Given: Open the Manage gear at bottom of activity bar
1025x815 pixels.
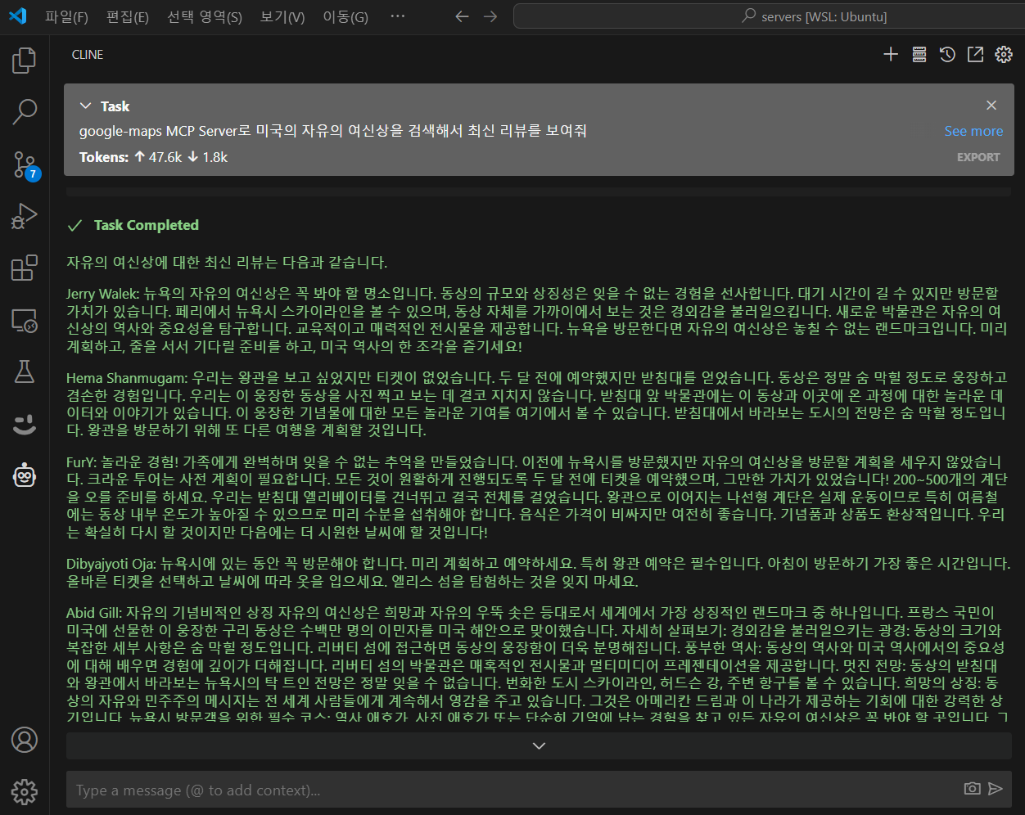Looking at the screenshot, I should point(25,791).
